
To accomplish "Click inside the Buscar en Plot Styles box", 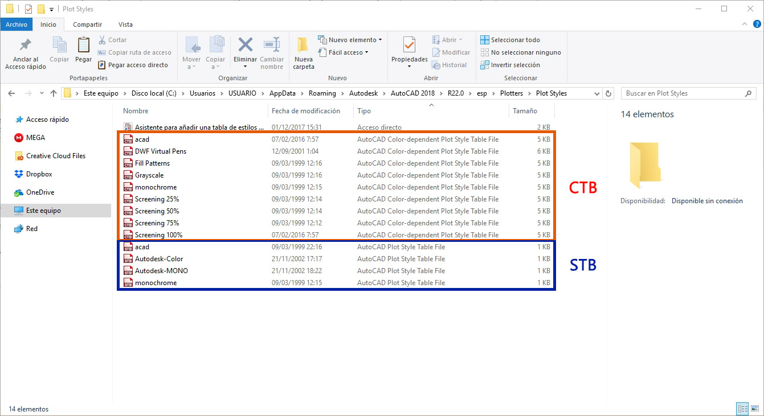I will (x=684, y=93).
